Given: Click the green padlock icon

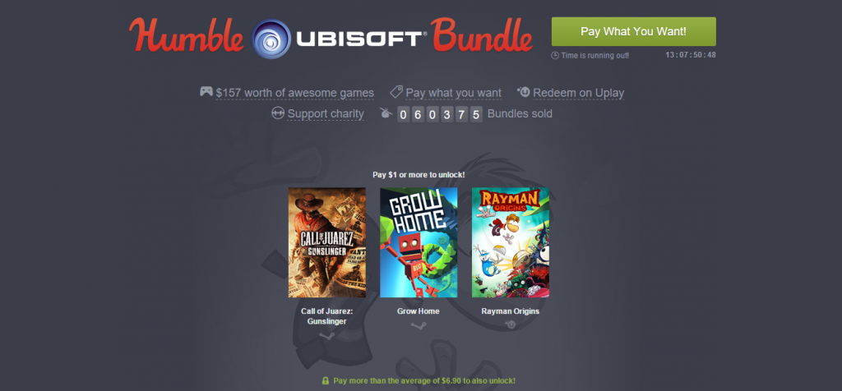Looking at the screenshot, I should click(x=325, y=380).
